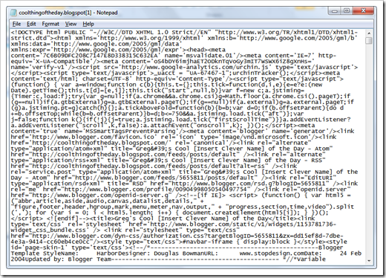The width and height of the screenshot is (386, 278).
Task: Click the text 'openid.server'
Action: click(x=325, y=190)
